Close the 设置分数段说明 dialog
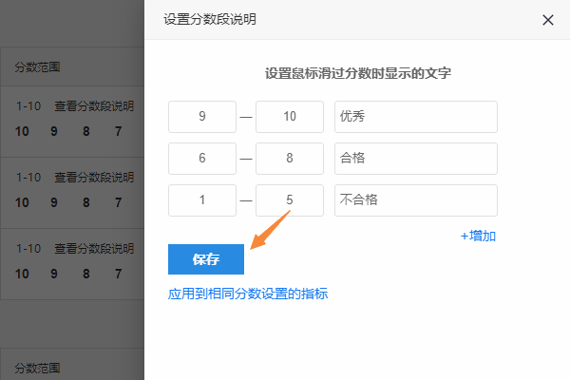Viewport: 570px width, 380px height. (548, 20)
